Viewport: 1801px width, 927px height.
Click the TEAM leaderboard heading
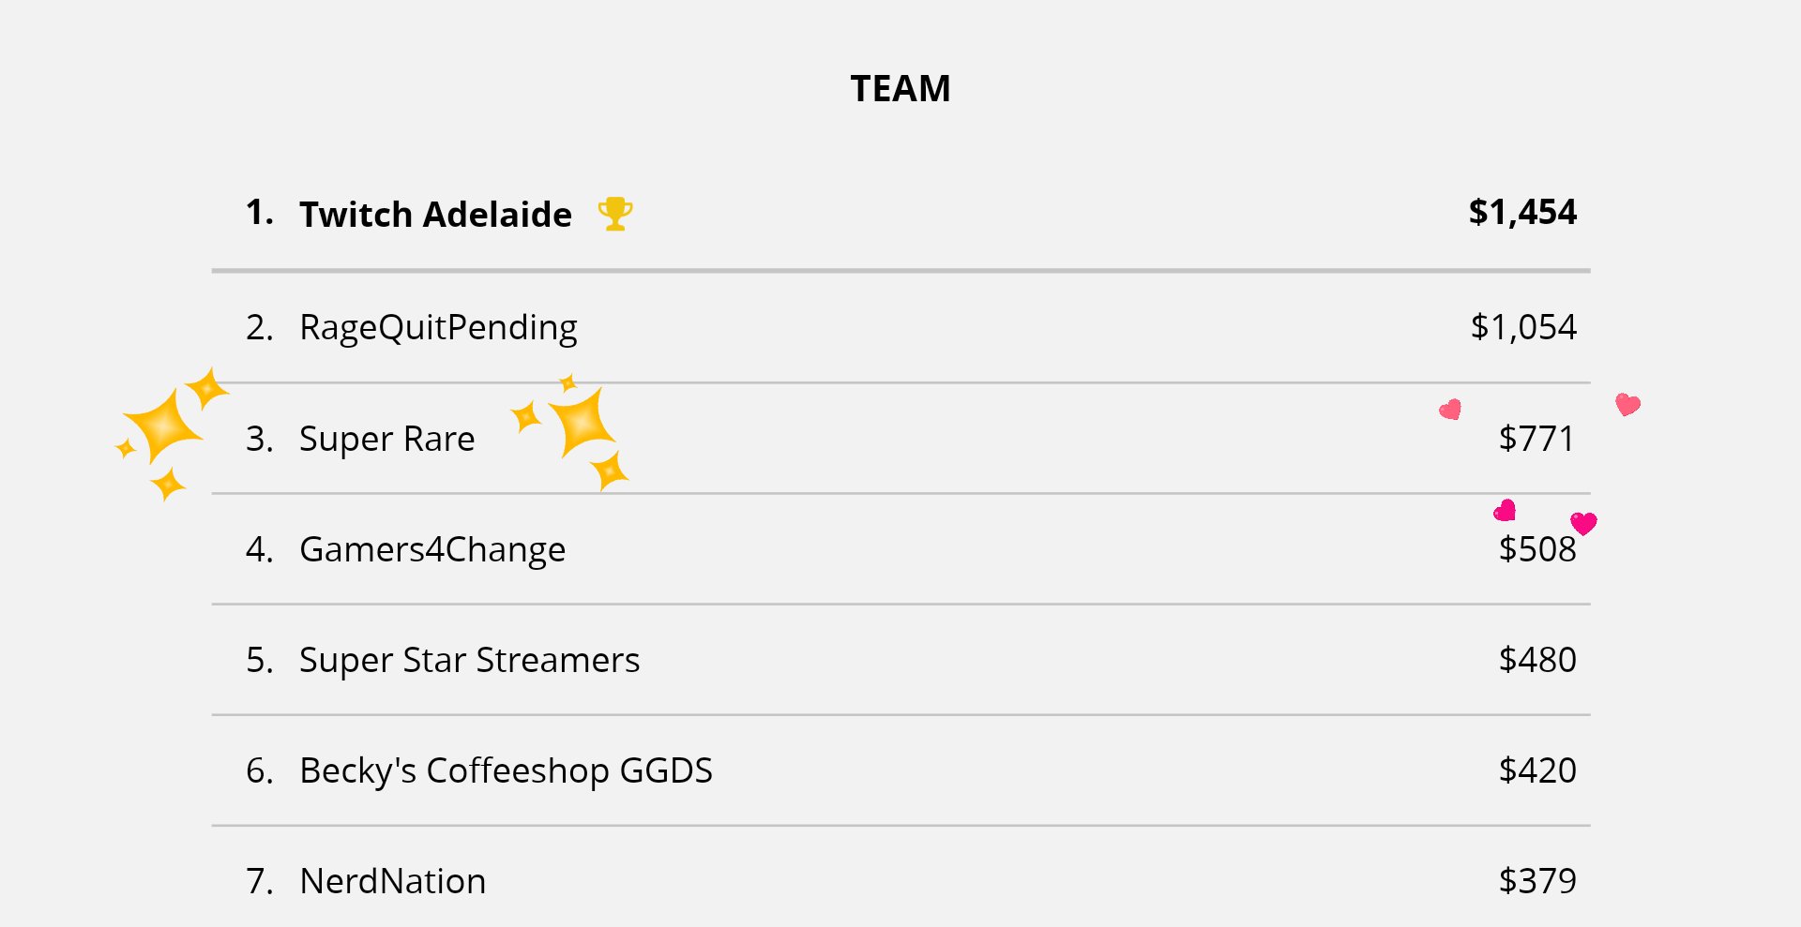[900, 88]
